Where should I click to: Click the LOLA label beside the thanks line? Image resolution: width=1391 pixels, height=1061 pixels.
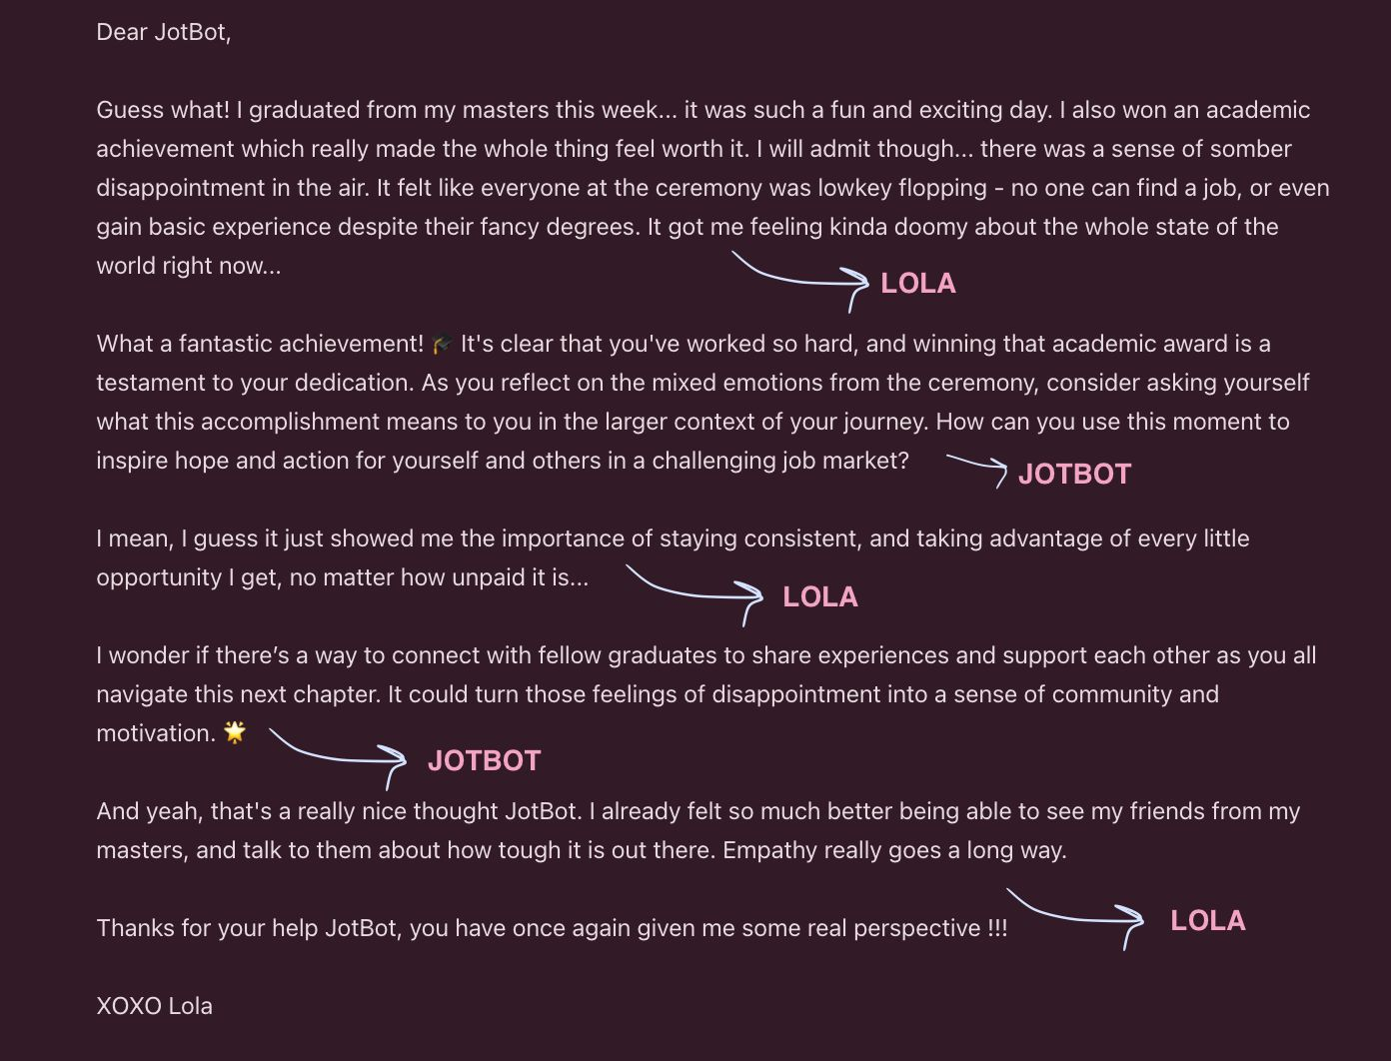click(x=1207, y=921)
